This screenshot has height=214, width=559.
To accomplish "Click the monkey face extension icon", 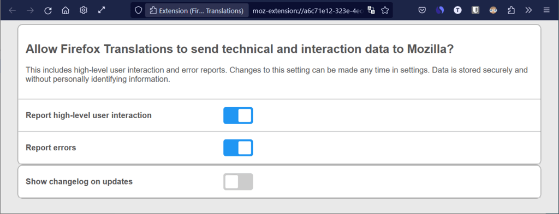I will [493, 10].
